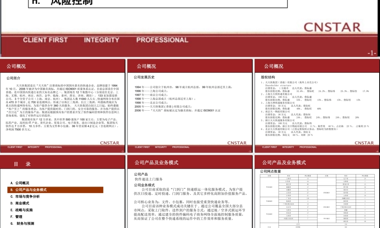Click the 公司网点数量 table heading
The width and height of the screenshot is (380, 228).
(271, 171)
